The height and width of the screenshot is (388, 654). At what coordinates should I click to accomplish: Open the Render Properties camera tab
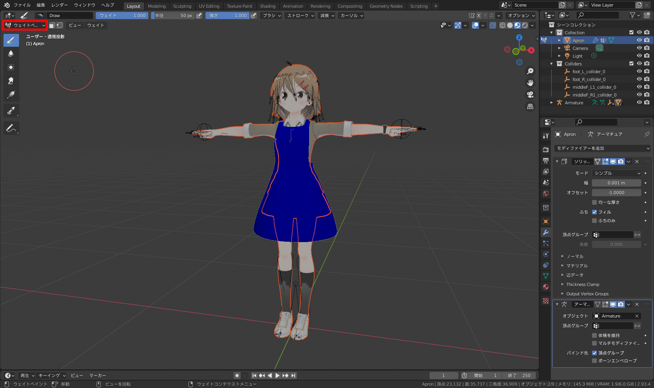click(545, 149)
